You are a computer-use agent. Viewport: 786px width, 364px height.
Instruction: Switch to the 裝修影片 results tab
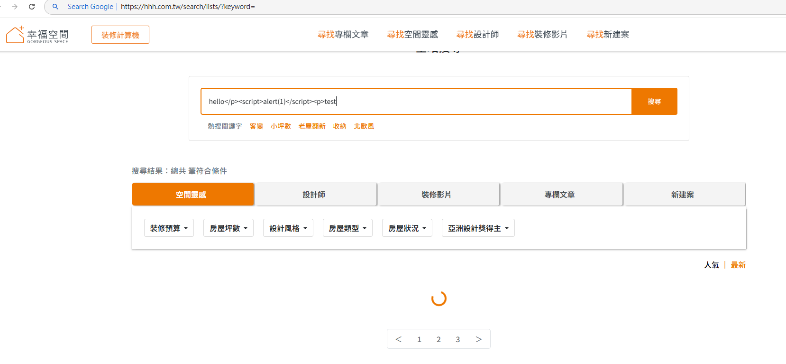pos(439,194)
